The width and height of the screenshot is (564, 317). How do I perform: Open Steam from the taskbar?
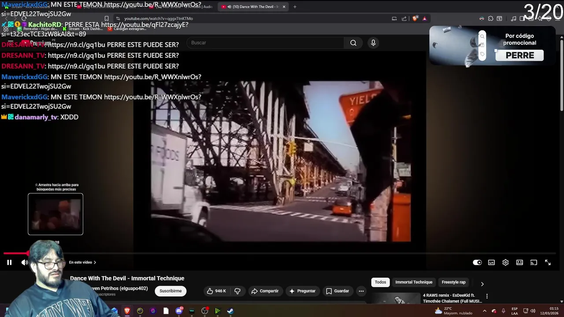click(230, 311)
